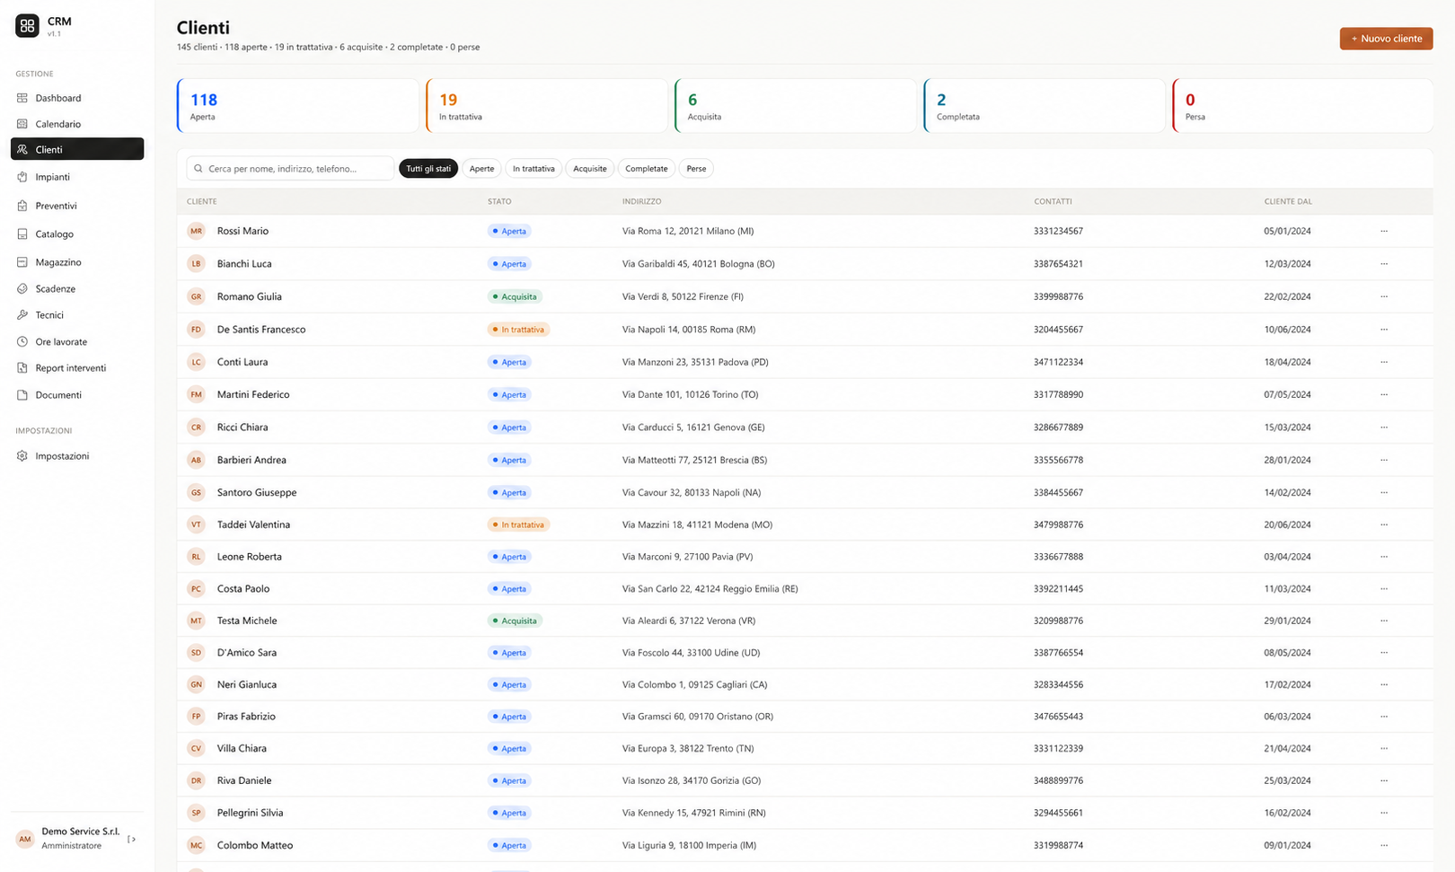
Task: Filter clients by Perse
Action: pyautogui.click(x=696, y=169)
